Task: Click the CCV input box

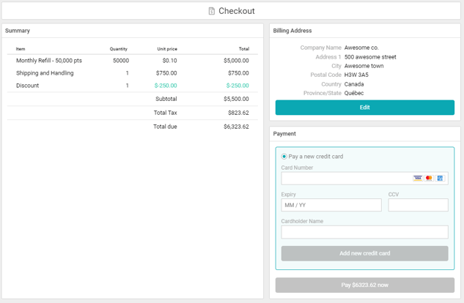Action: (x=418, y=205)
